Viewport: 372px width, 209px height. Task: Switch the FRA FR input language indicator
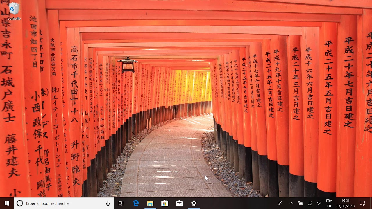[x=329, y=203]
